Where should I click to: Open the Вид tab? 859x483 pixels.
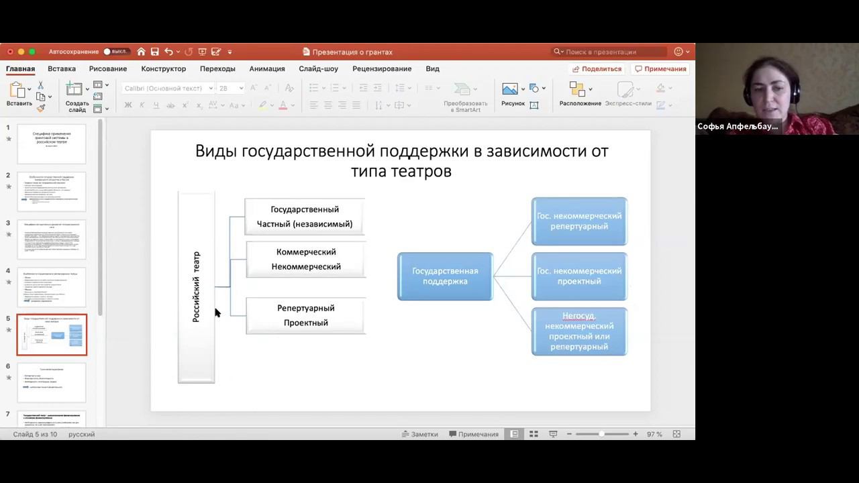point(433,68)
